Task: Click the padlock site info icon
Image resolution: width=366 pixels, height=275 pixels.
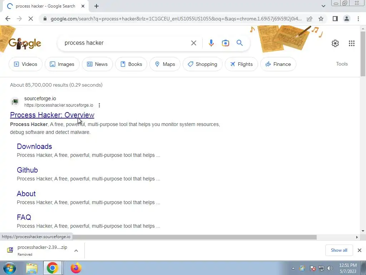Action: click(x=45, y=19)
